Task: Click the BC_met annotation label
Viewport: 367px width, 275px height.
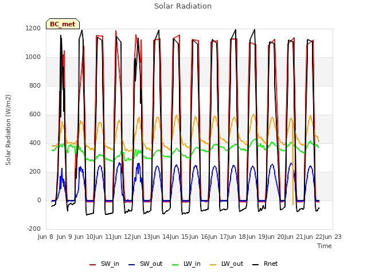Action: [x=63, y=24]
